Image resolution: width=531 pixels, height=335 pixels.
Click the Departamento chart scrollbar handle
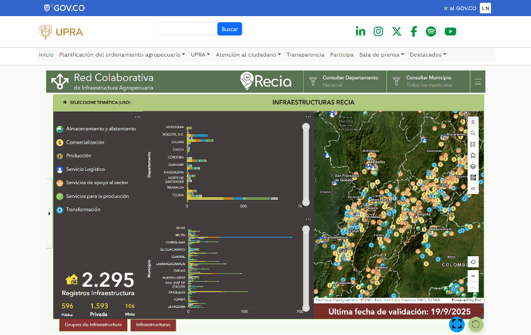(306, 128)
